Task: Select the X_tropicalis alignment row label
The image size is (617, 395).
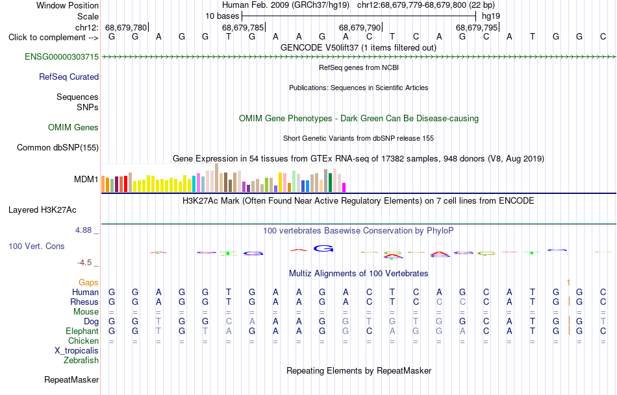Action: [x=77, y=351]
